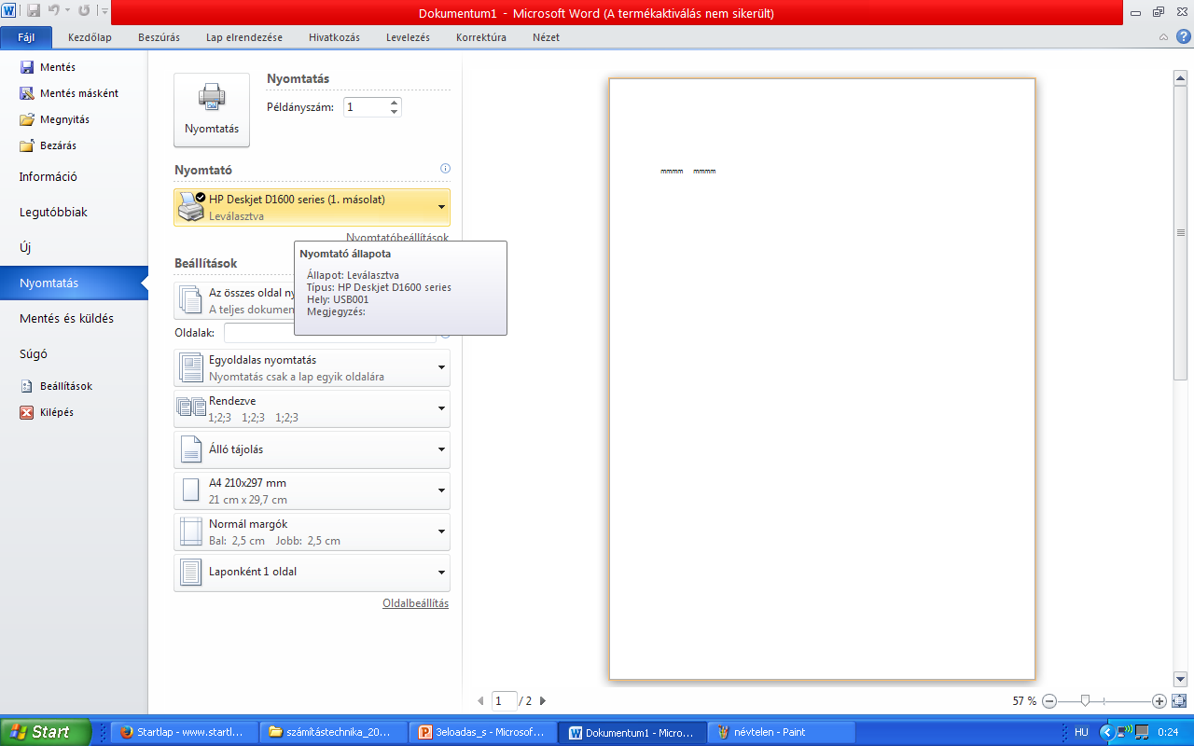Switch to the Lap elrendezése tab
This screenshot has height=746, width=1194.
[244, 37]
